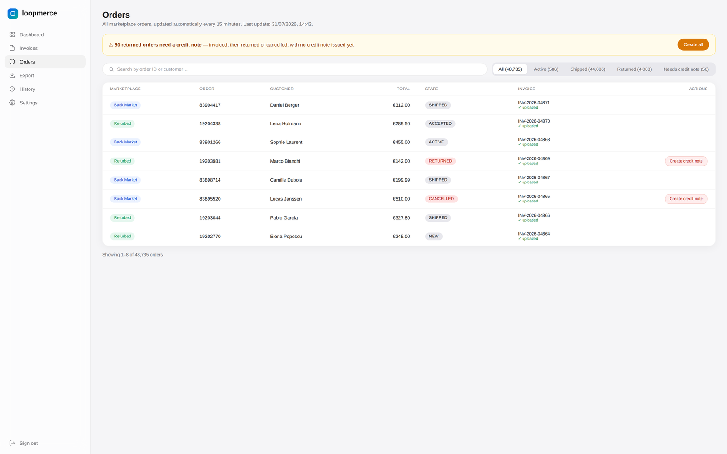727x454 pixels.
Task: Click the Orders page heading
Action: (116, 15)
